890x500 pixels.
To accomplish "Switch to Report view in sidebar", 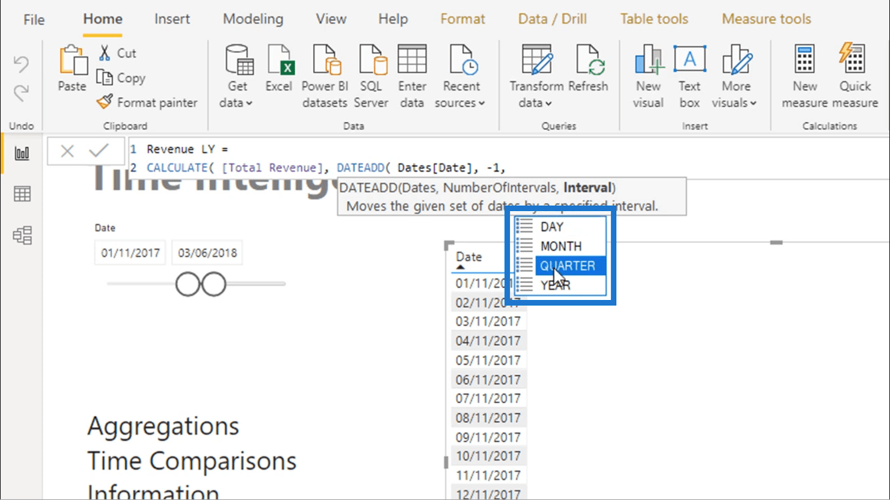I will tap(22, 153).
